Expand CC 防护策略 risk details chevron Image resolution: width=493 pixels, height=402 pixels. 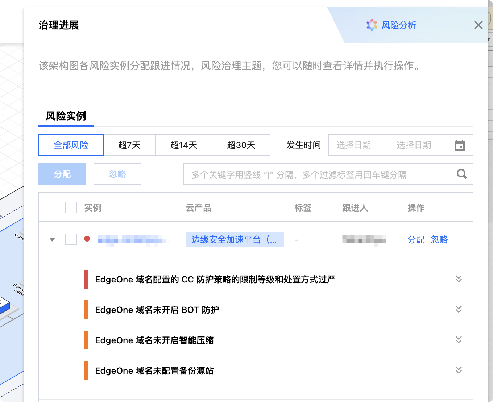[459, 279]
